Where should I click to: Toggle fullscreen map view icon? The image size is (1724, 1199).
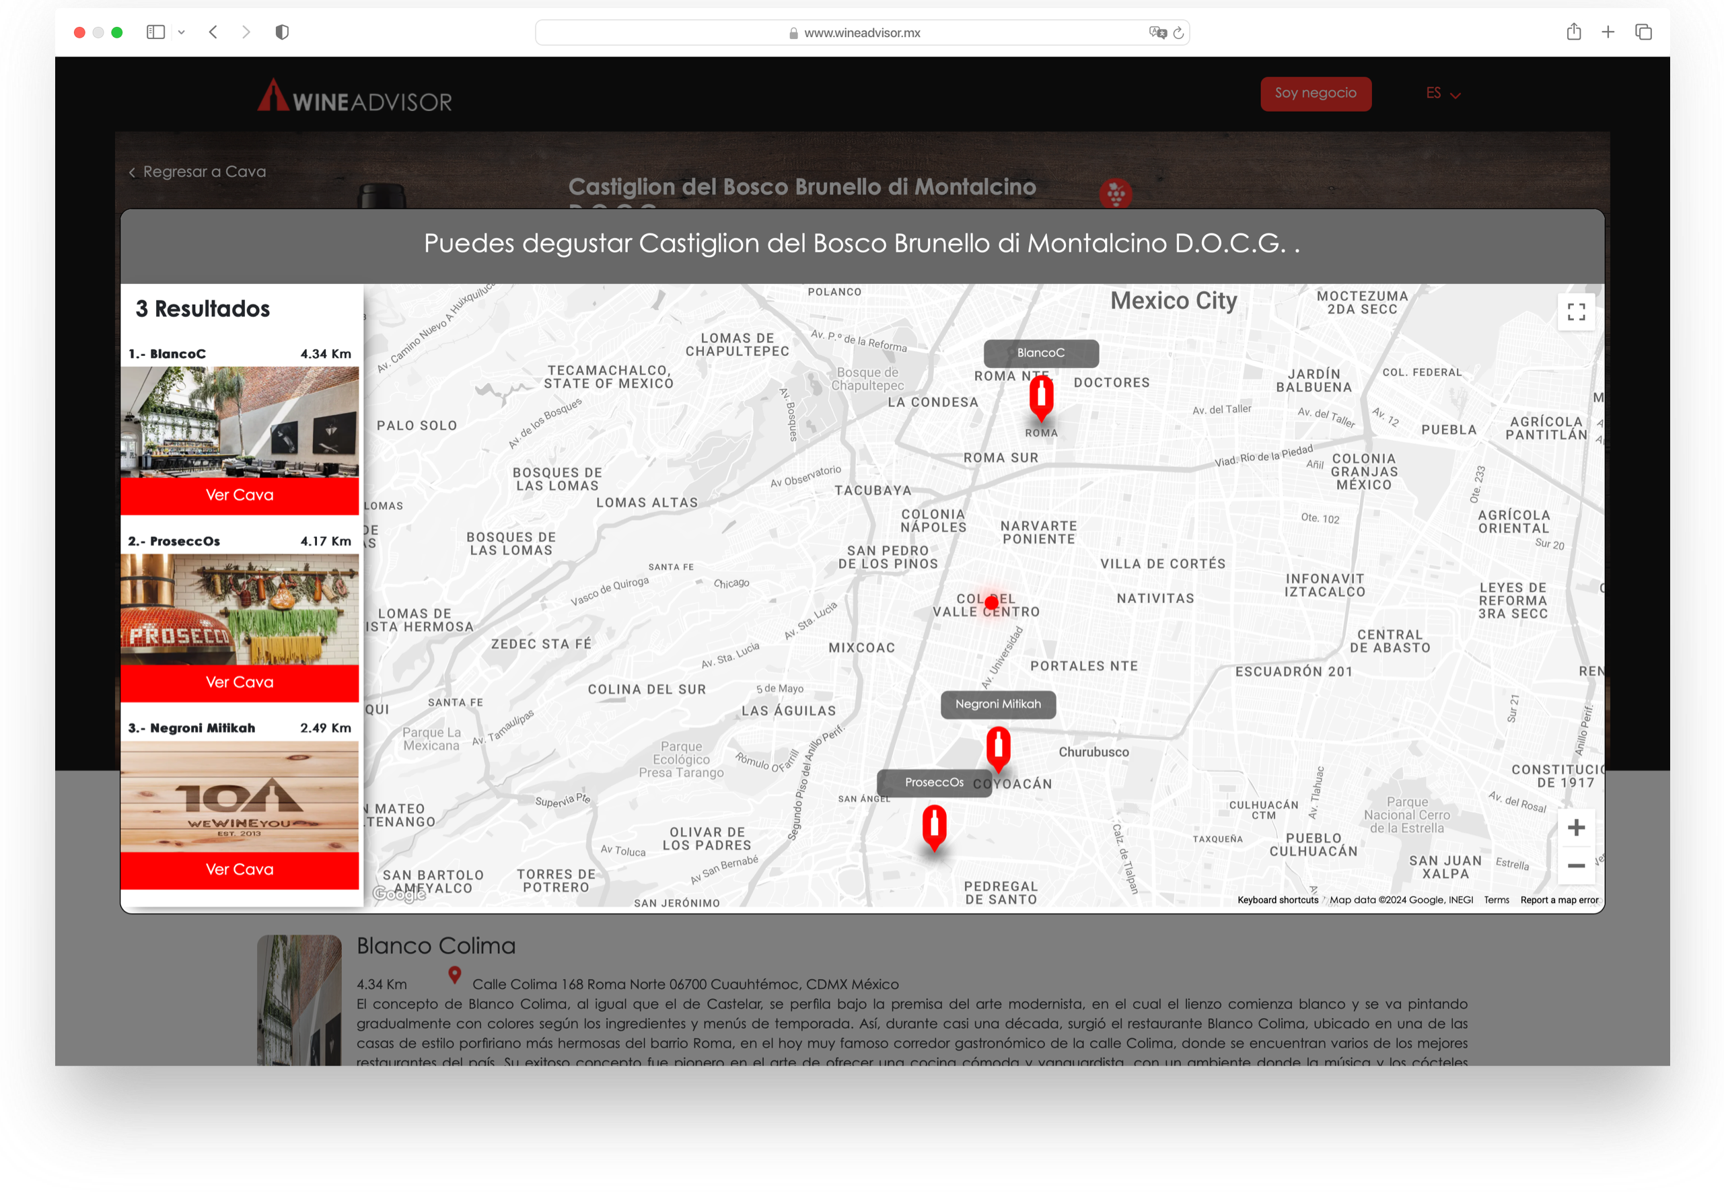(1576, 312)
